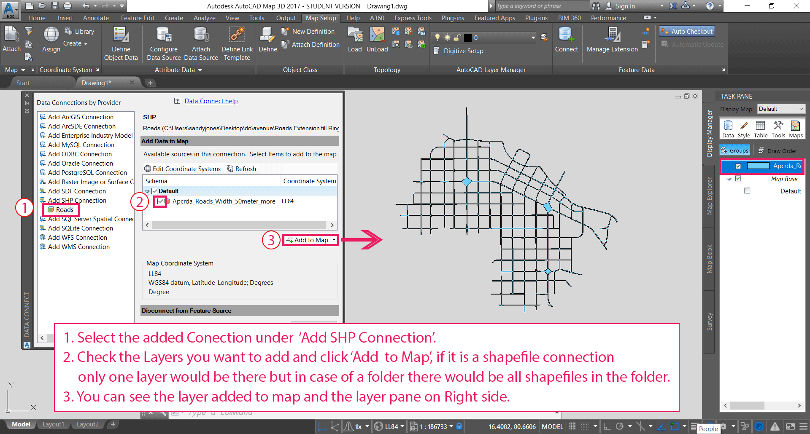Viewport: 810px width, 434px height.
Task: Open the Data Connect help link
Action: (x=211, y=101)
